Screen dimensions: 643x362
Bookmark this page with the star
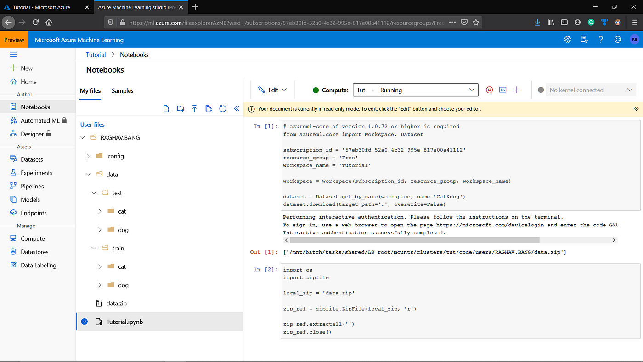pyautogui.click(x=476, y=22)
